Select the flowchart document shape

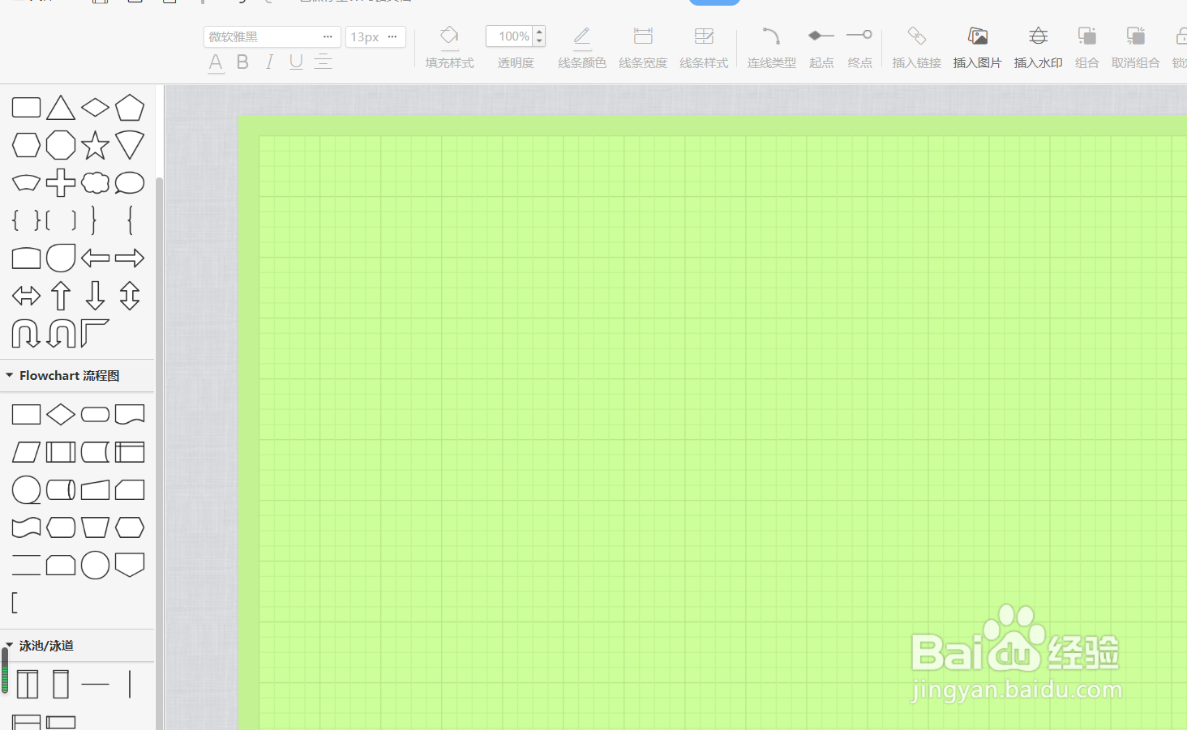130,415
